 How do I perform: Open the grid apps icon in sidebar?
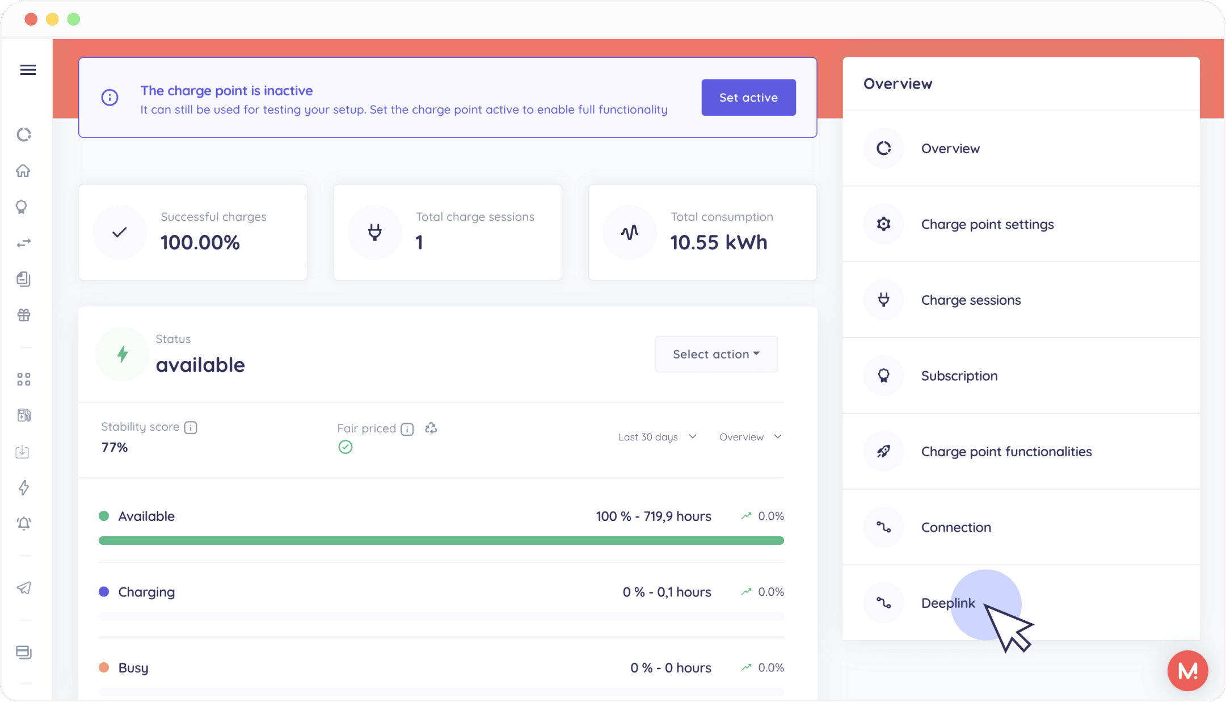24,379
